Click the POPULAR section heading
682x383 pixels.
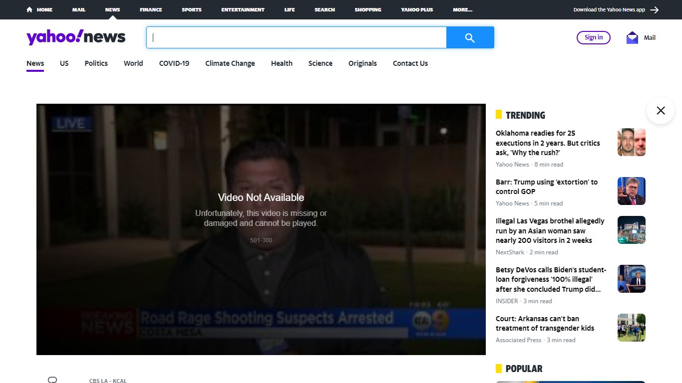(x=524, y=369)
